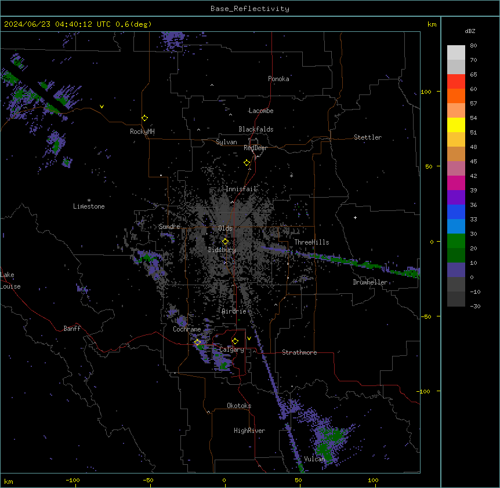Click the Vulcan town label
500x488 pixels.
click(314, 459)
